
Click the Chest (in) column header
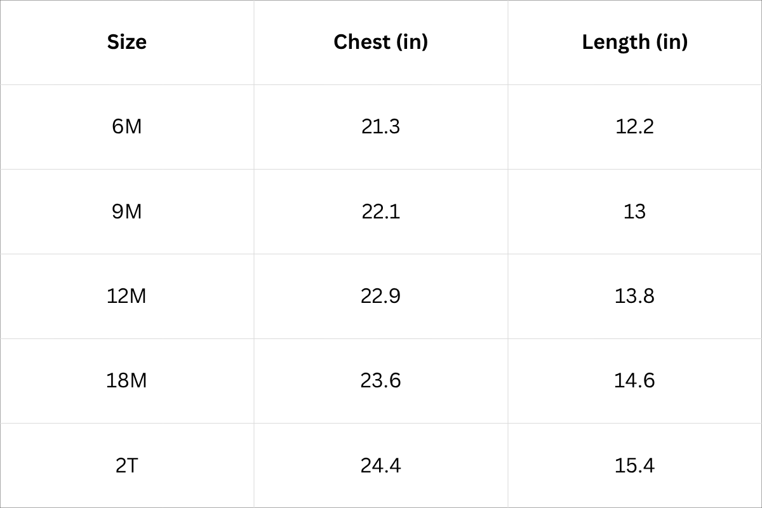[380, 42]
